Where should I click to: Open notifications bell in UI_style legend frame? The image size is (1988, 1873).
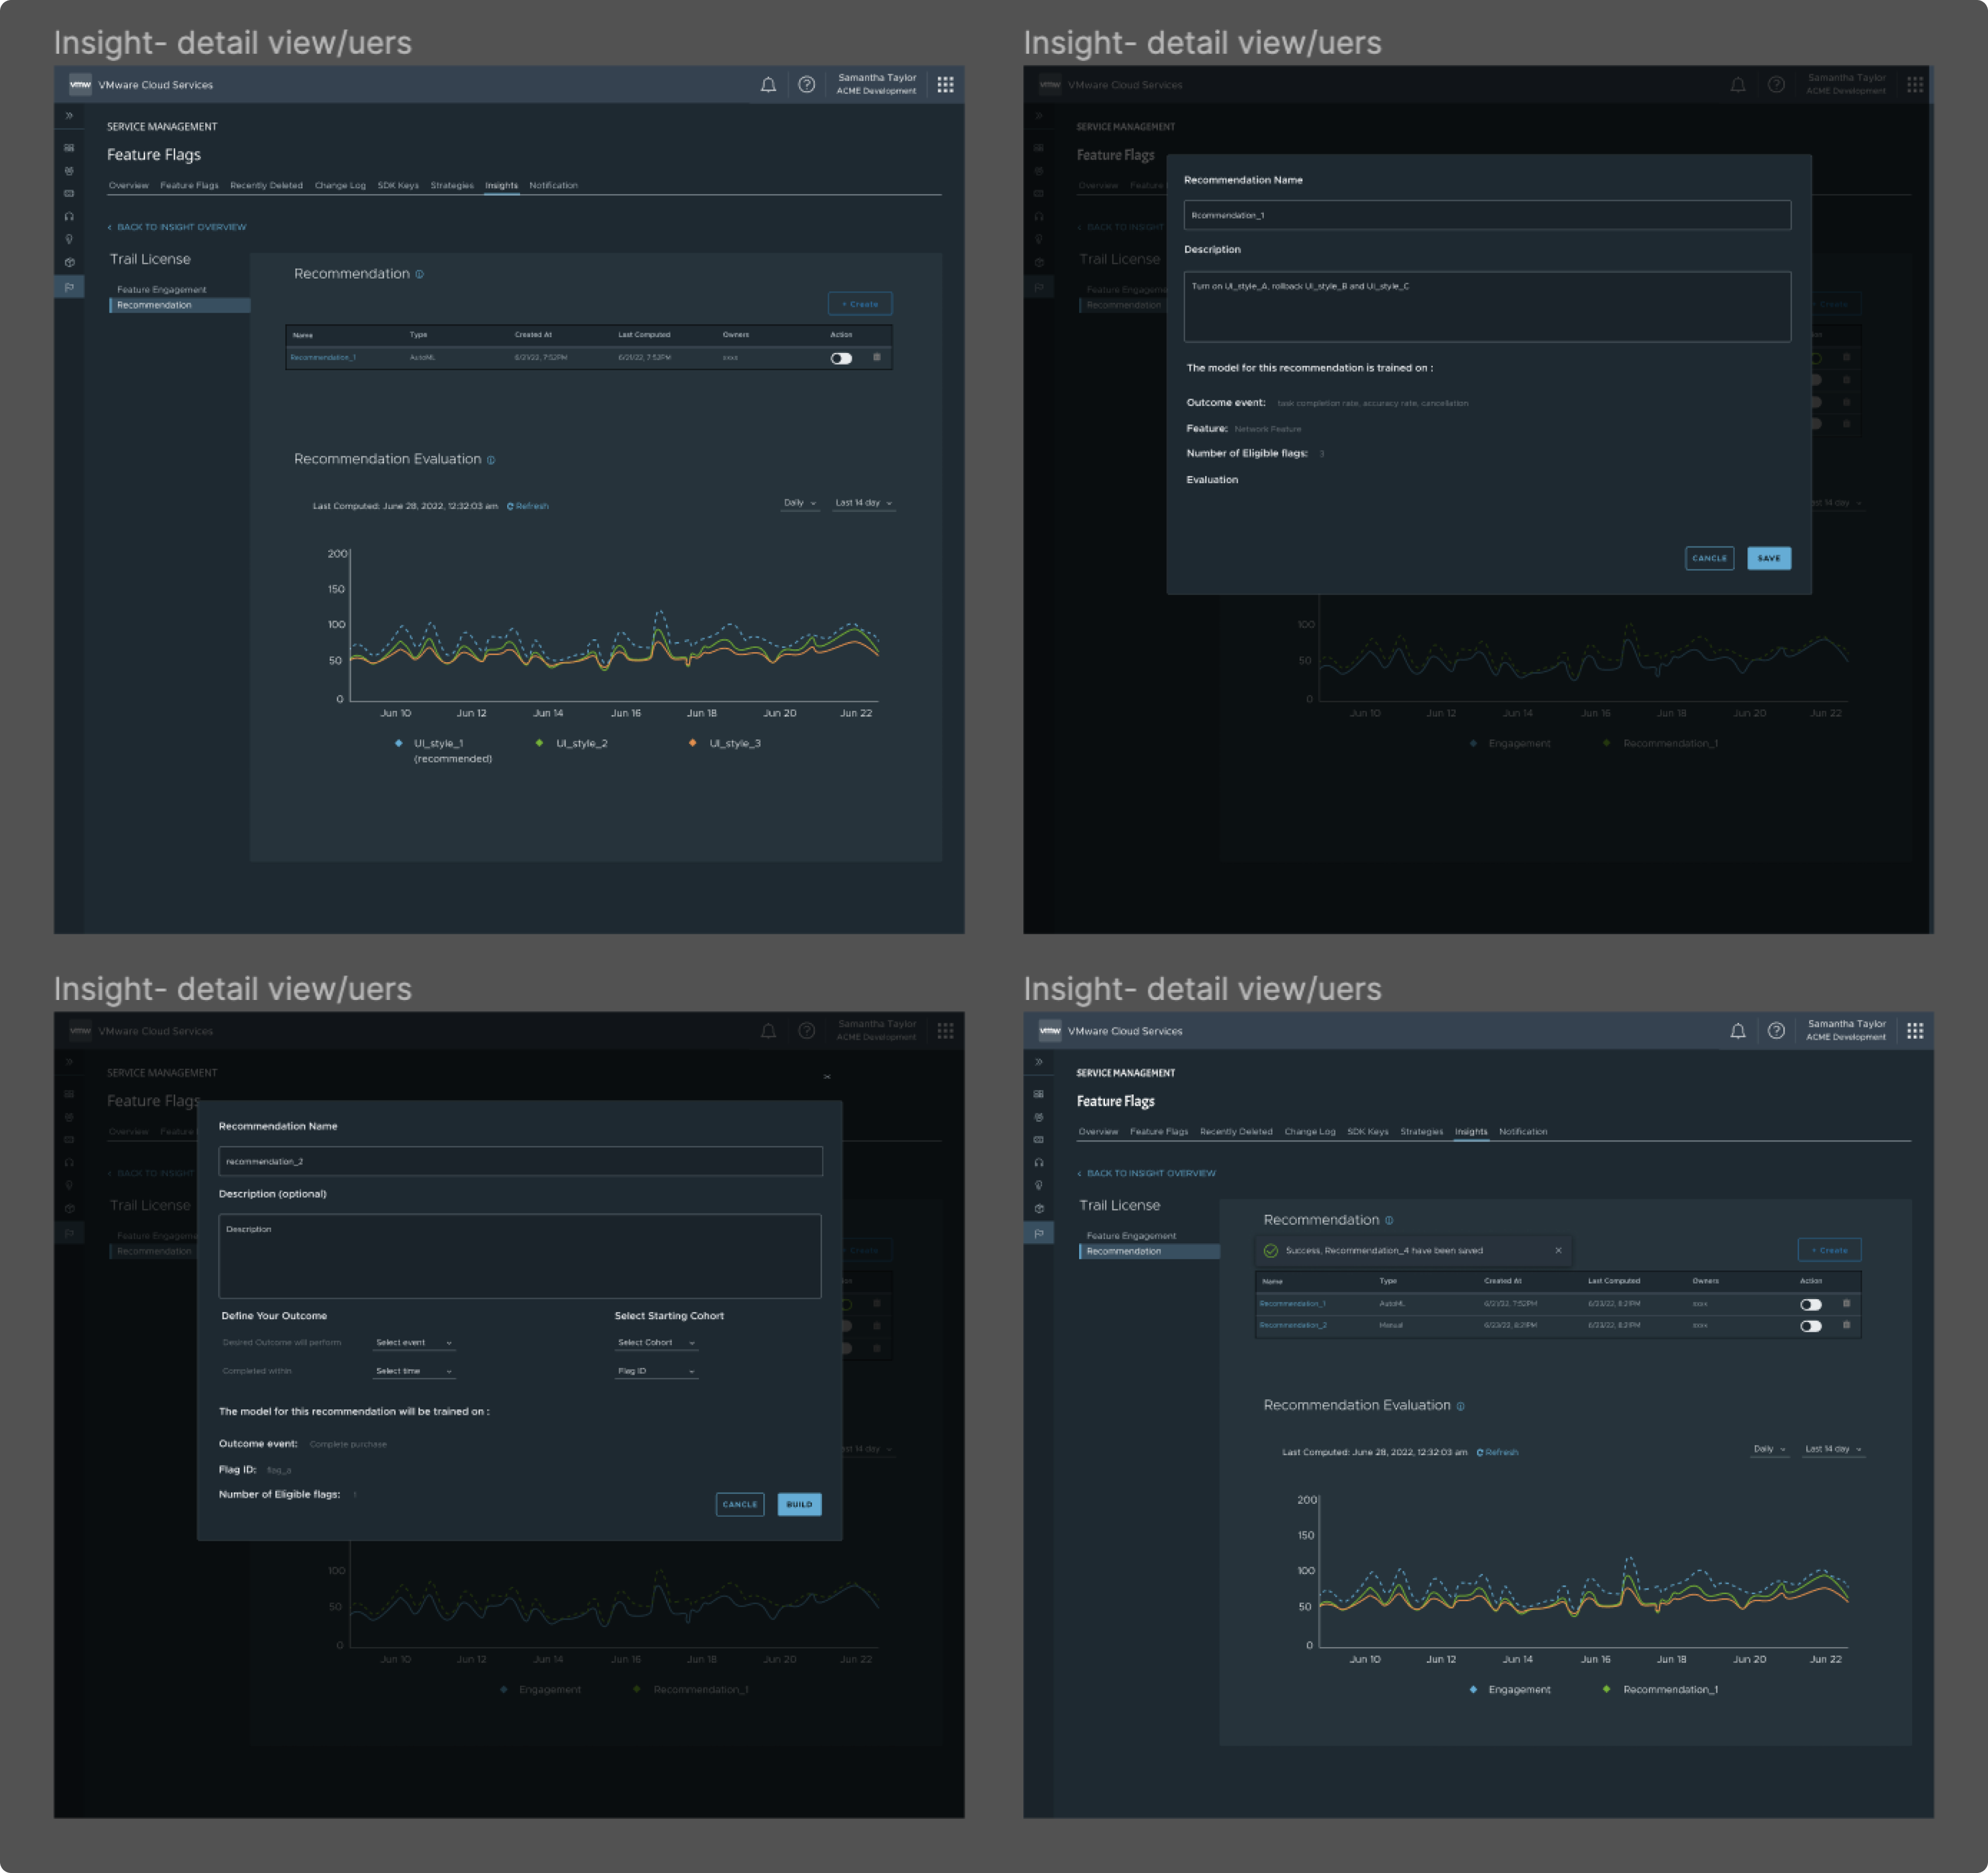tap(768, 85)
